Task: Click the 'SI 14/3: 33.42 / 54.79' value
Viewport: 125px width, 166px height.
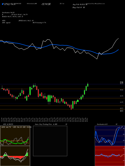Action: (x=19, y=15)
